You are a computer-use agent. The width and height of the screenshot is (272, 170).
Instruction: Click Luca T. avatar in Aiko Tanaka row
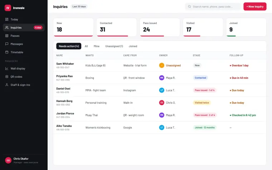click(x=161, y=127)
